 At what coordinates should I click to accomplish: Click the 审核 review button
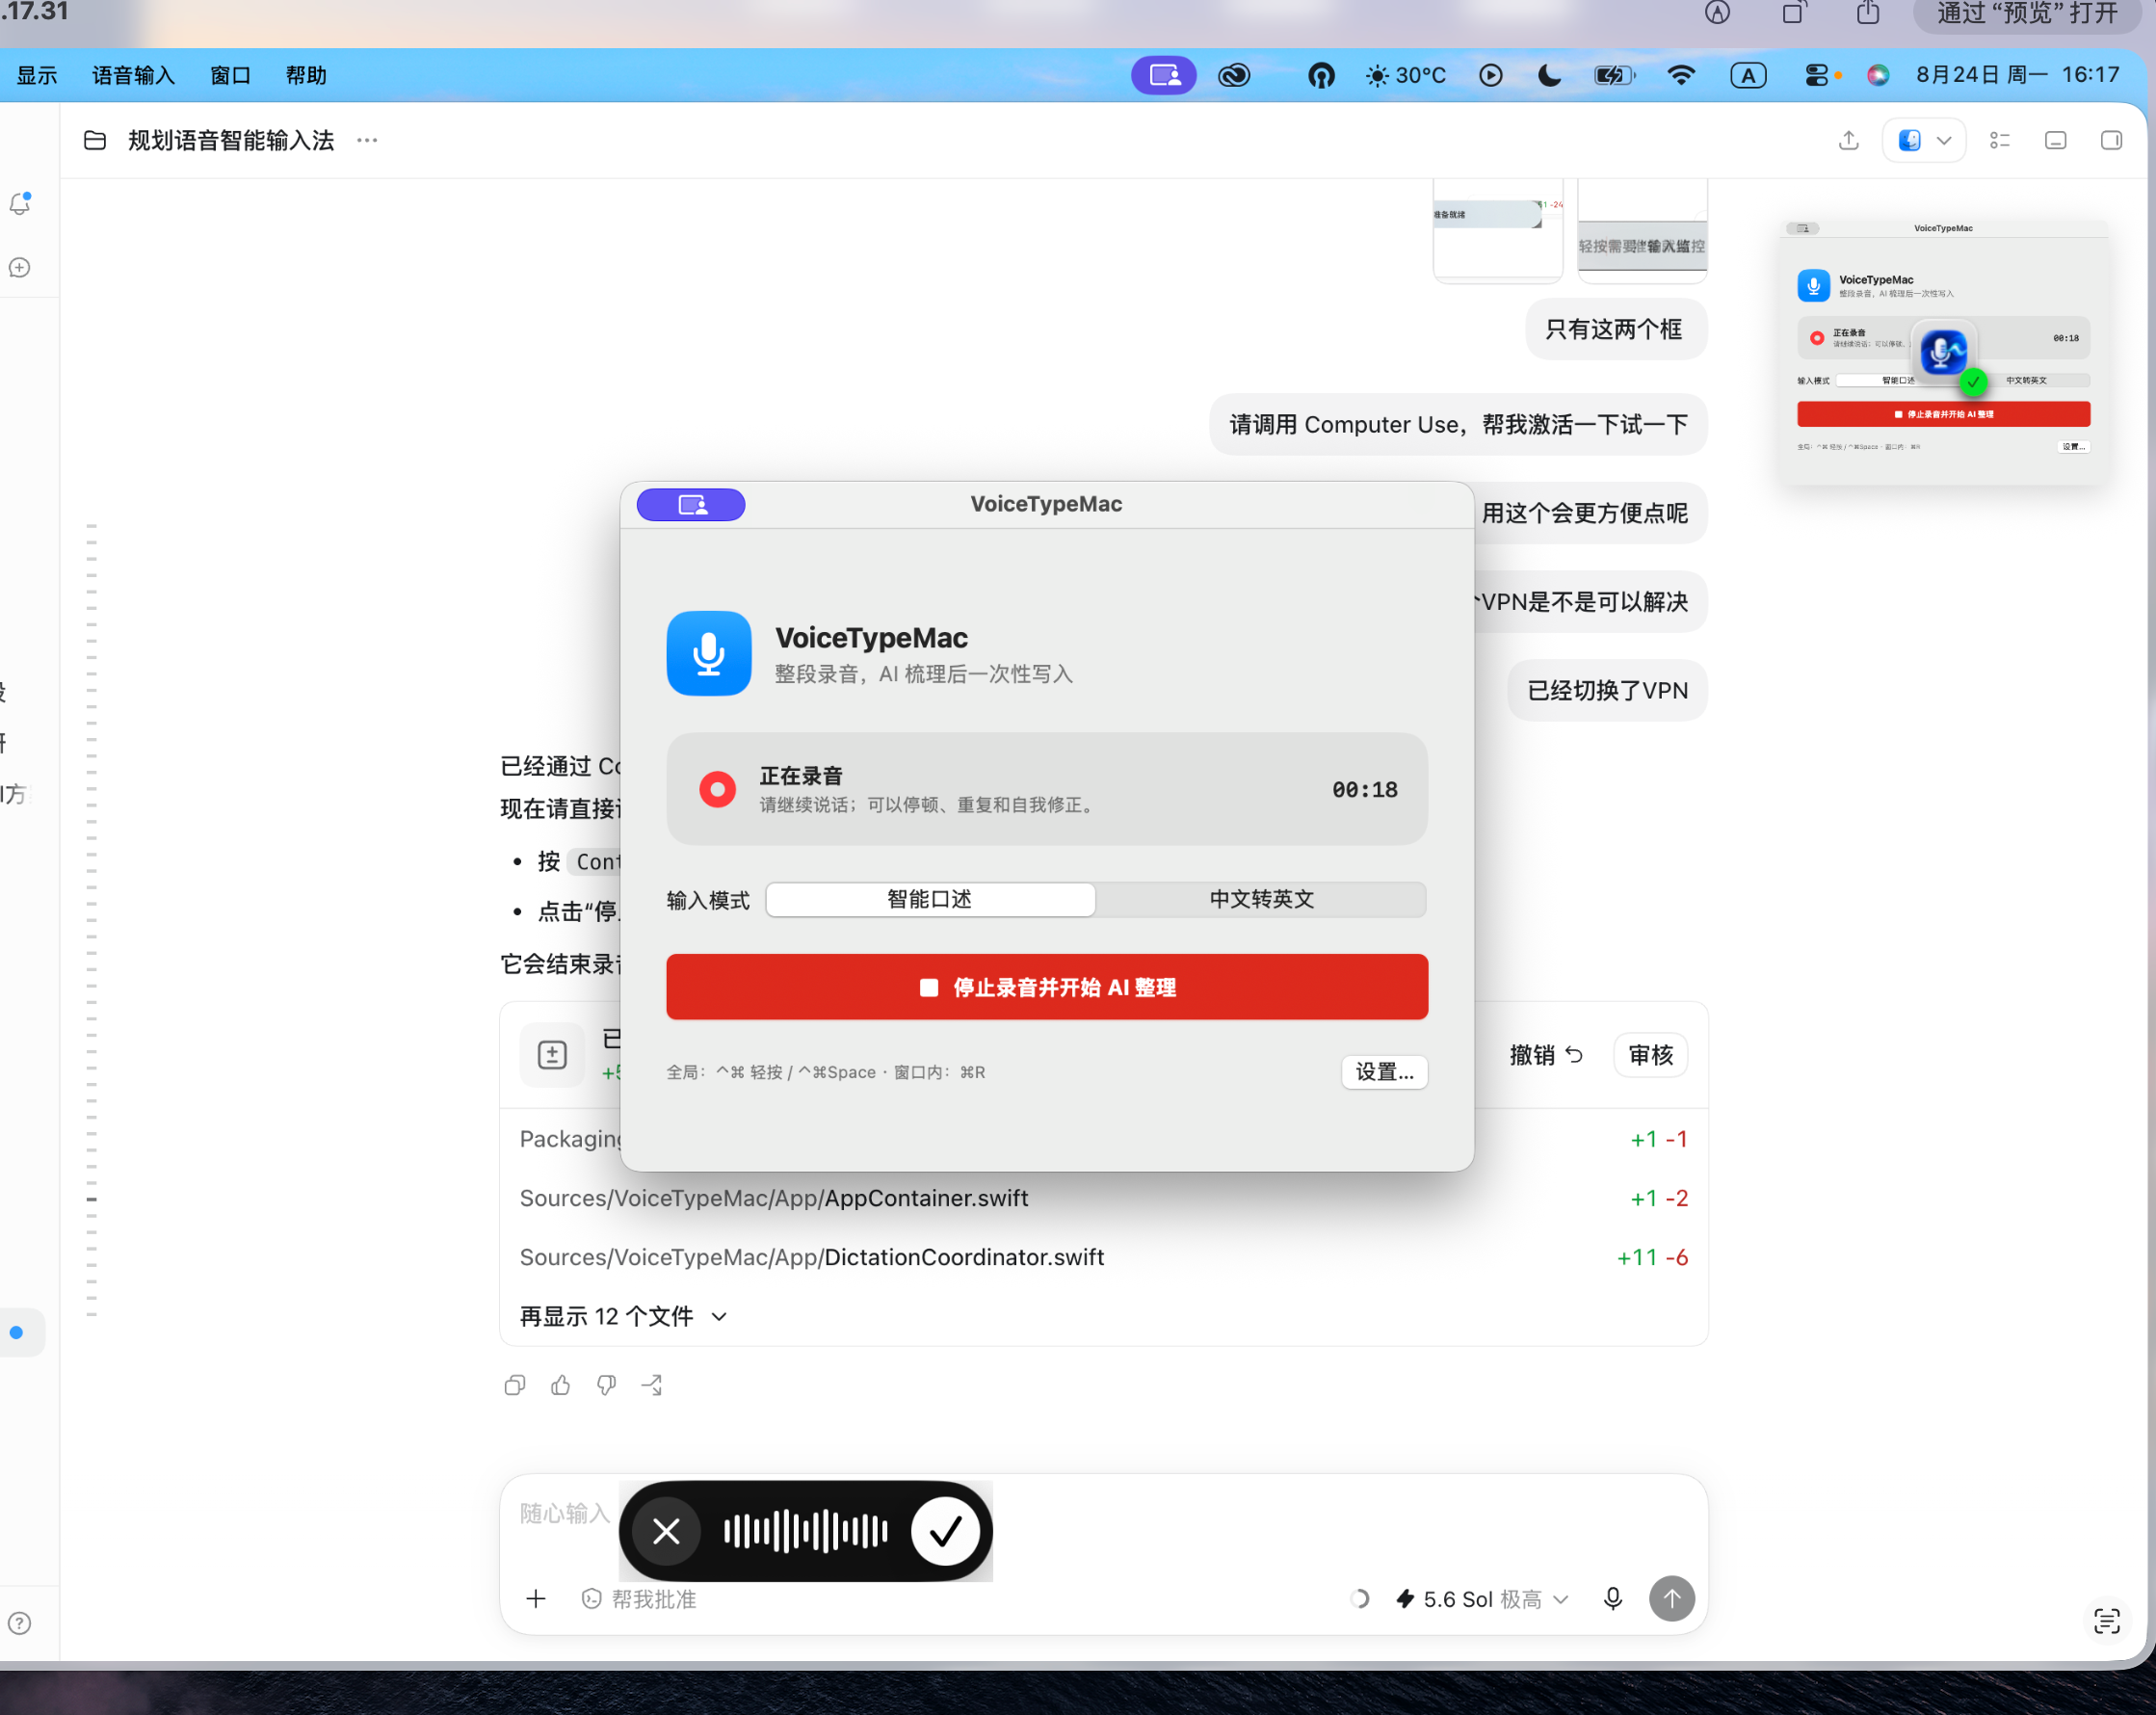coord(1651,1055)
